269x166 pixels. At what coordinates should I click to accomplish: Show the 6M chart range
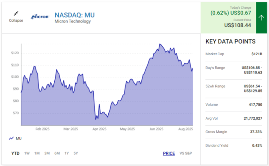pos(57,153)
